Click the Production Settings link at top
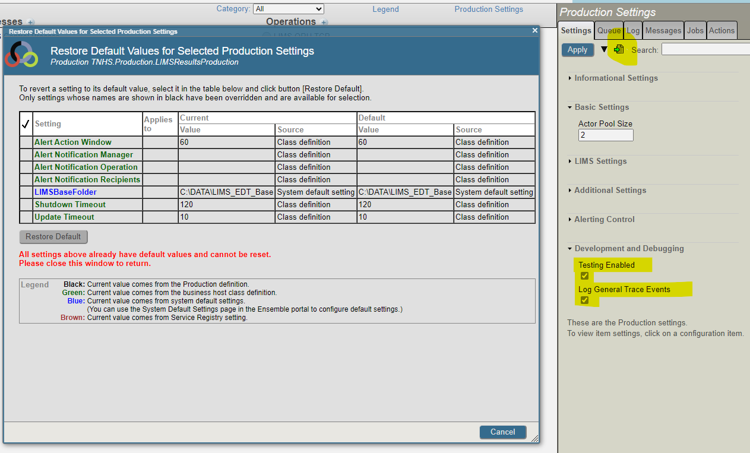This screenshot has width=750, height=453. pyautogui.click(x=489, y=9)
